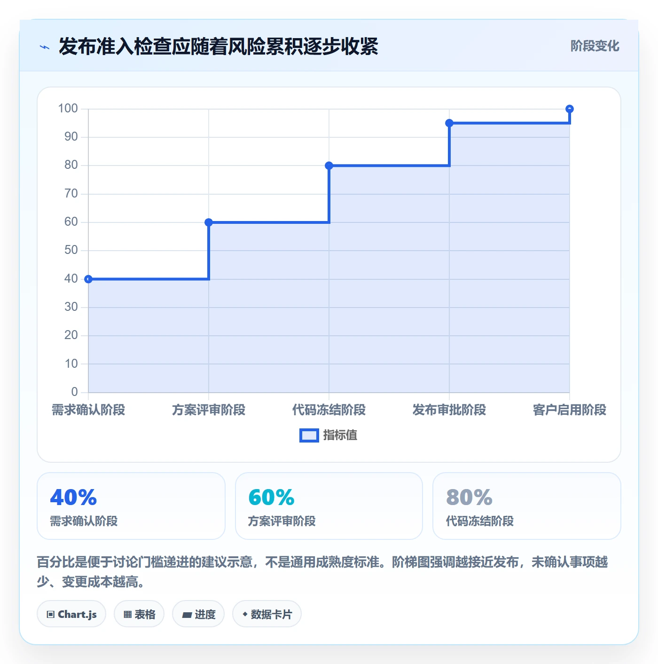Viewport: 658px width, 664px height.
Task: Click x-axis label 需求确认阶段
Action: click(88, 410)
